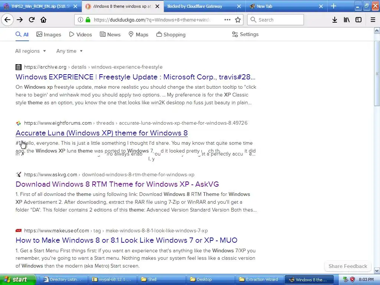Click the 8:03 PM system clock
This screenshot has width=380, height=285.
point(366,279)
